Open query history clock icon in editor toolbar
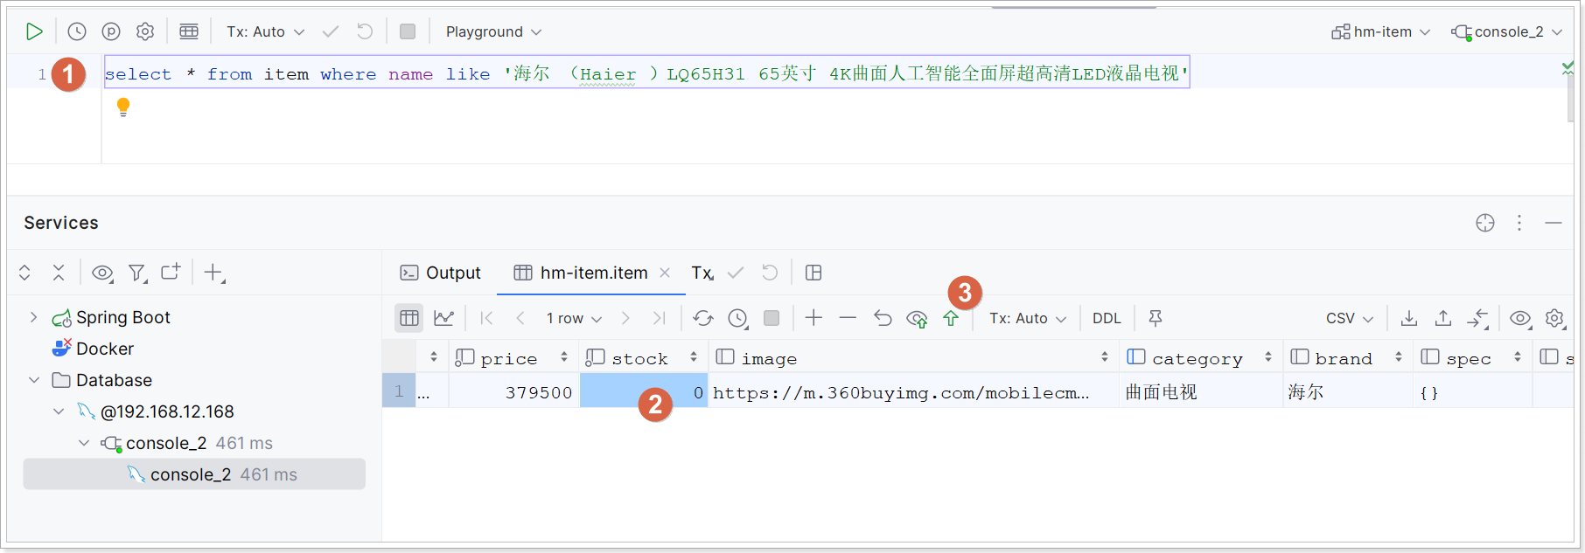The width and height of the screenshot is (1585, 553). [77, 31]
